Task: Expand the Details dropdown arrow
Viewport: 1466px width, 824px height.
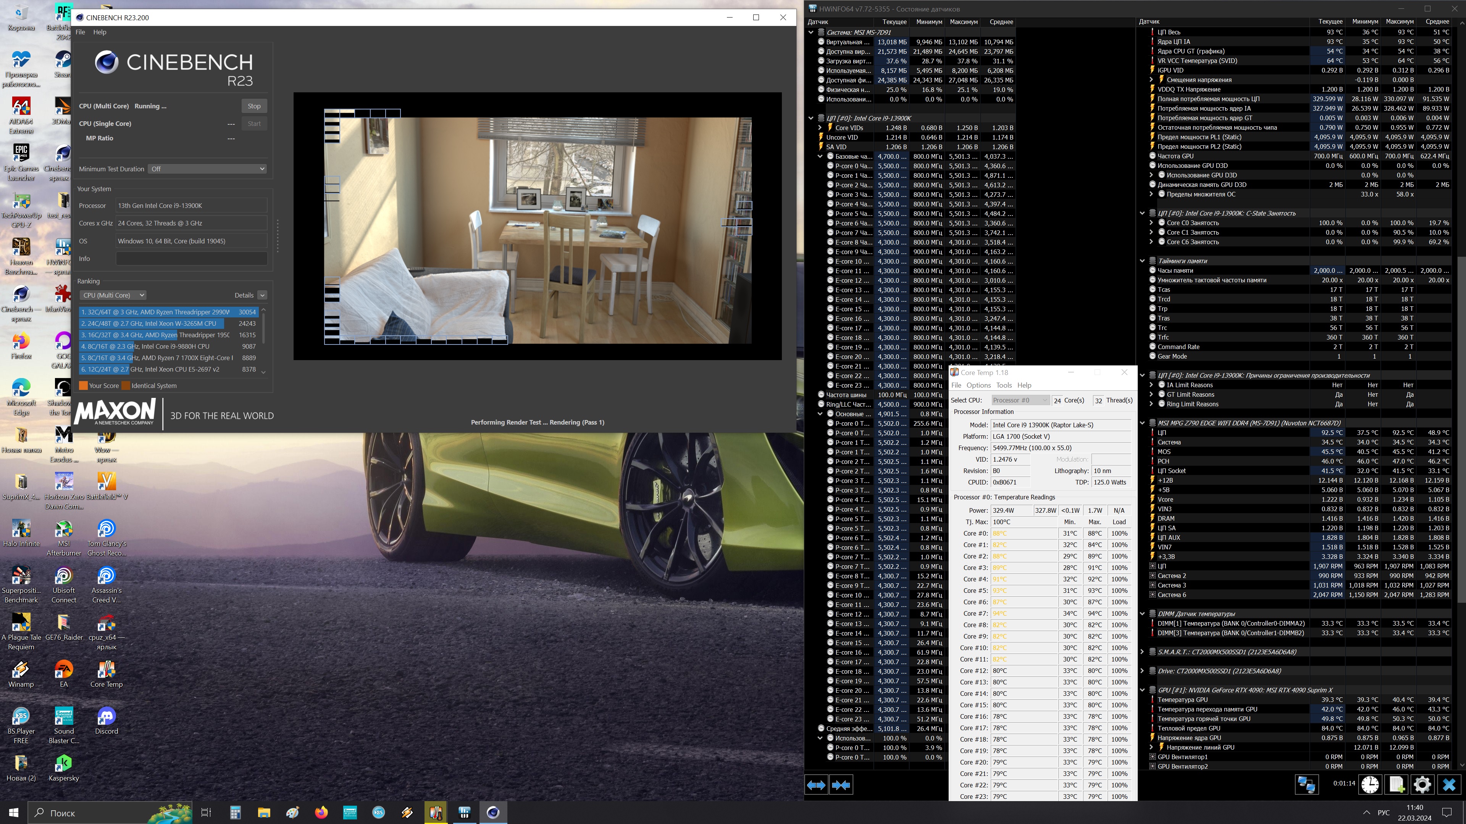Action: pyautogui.click(x=262, y=295)
